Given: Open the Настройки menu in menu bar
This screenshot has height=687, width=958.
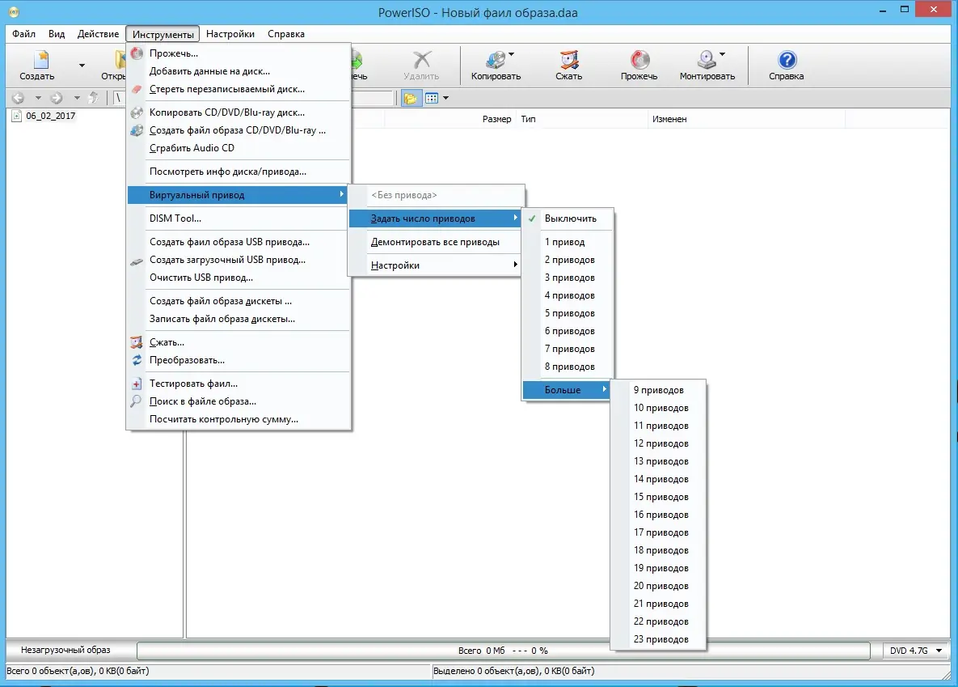Looking at the screenshot, I should (x=230, y=34).
